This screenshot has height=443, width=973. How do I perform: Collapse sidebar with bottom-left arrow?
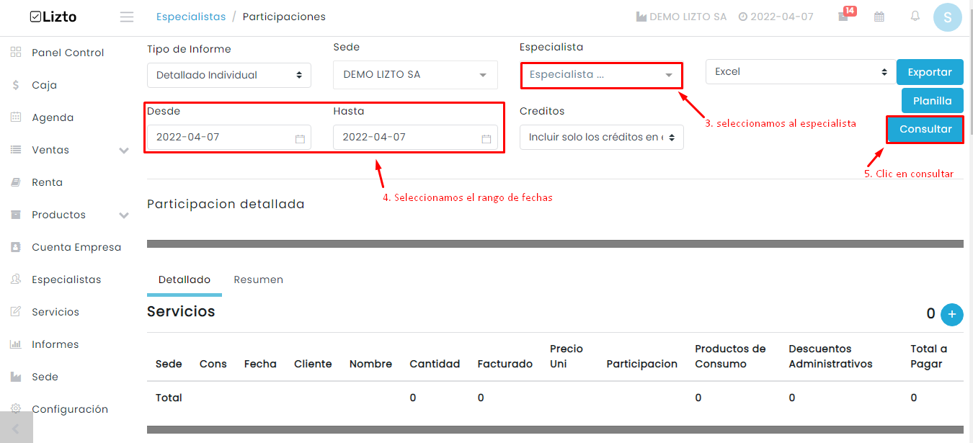pyautogui.click(x=16, y=428)
